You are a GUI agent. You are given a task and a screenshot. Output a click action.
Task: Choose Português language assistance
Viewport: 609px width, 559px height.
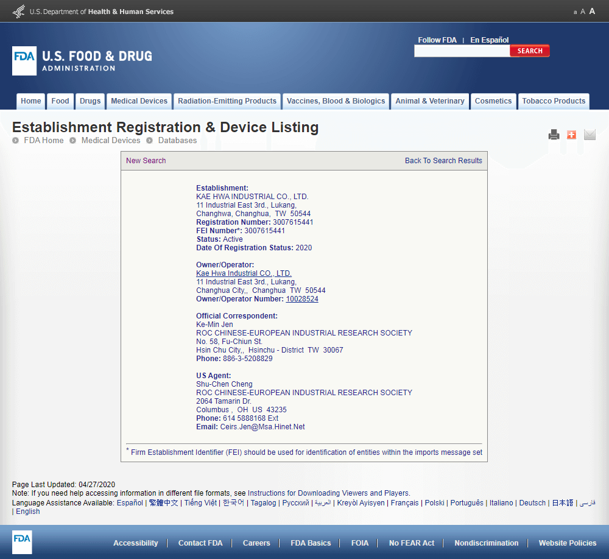(x=467, y=502)
